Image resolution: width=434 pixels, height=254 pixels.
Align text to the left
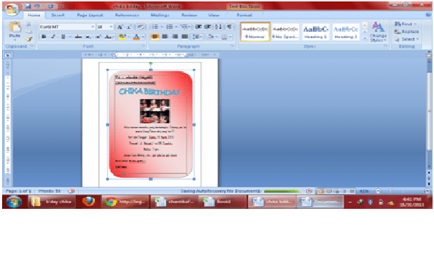tap(155, 37)
